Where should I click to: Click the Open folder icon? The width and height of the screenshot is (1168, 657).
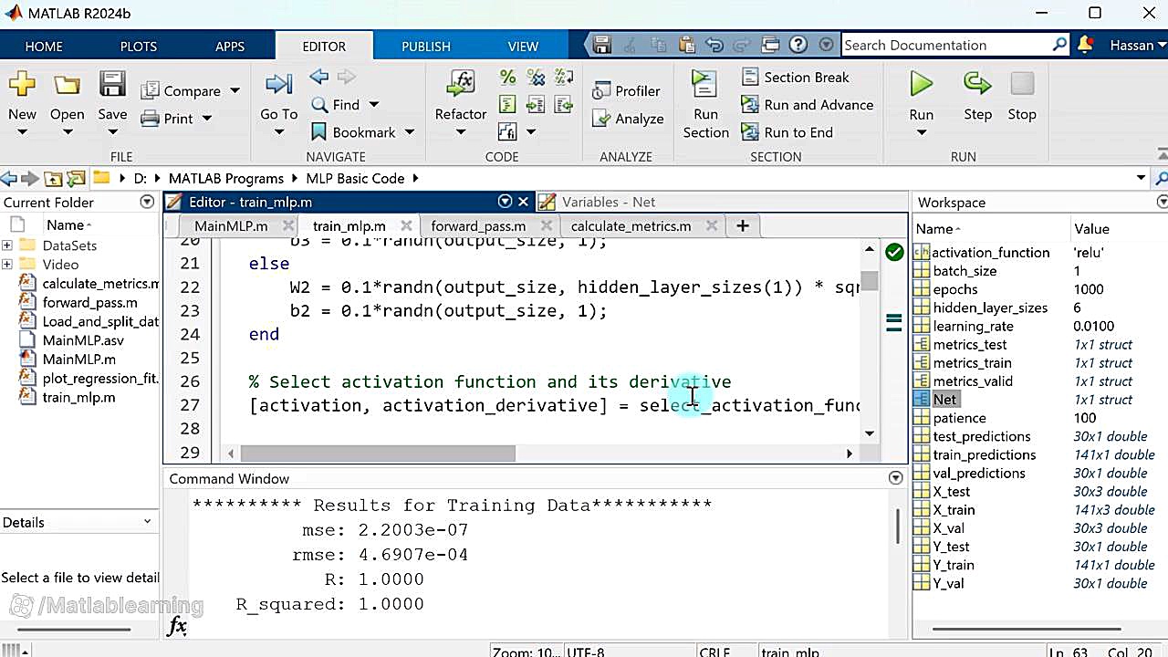[67, 85]
